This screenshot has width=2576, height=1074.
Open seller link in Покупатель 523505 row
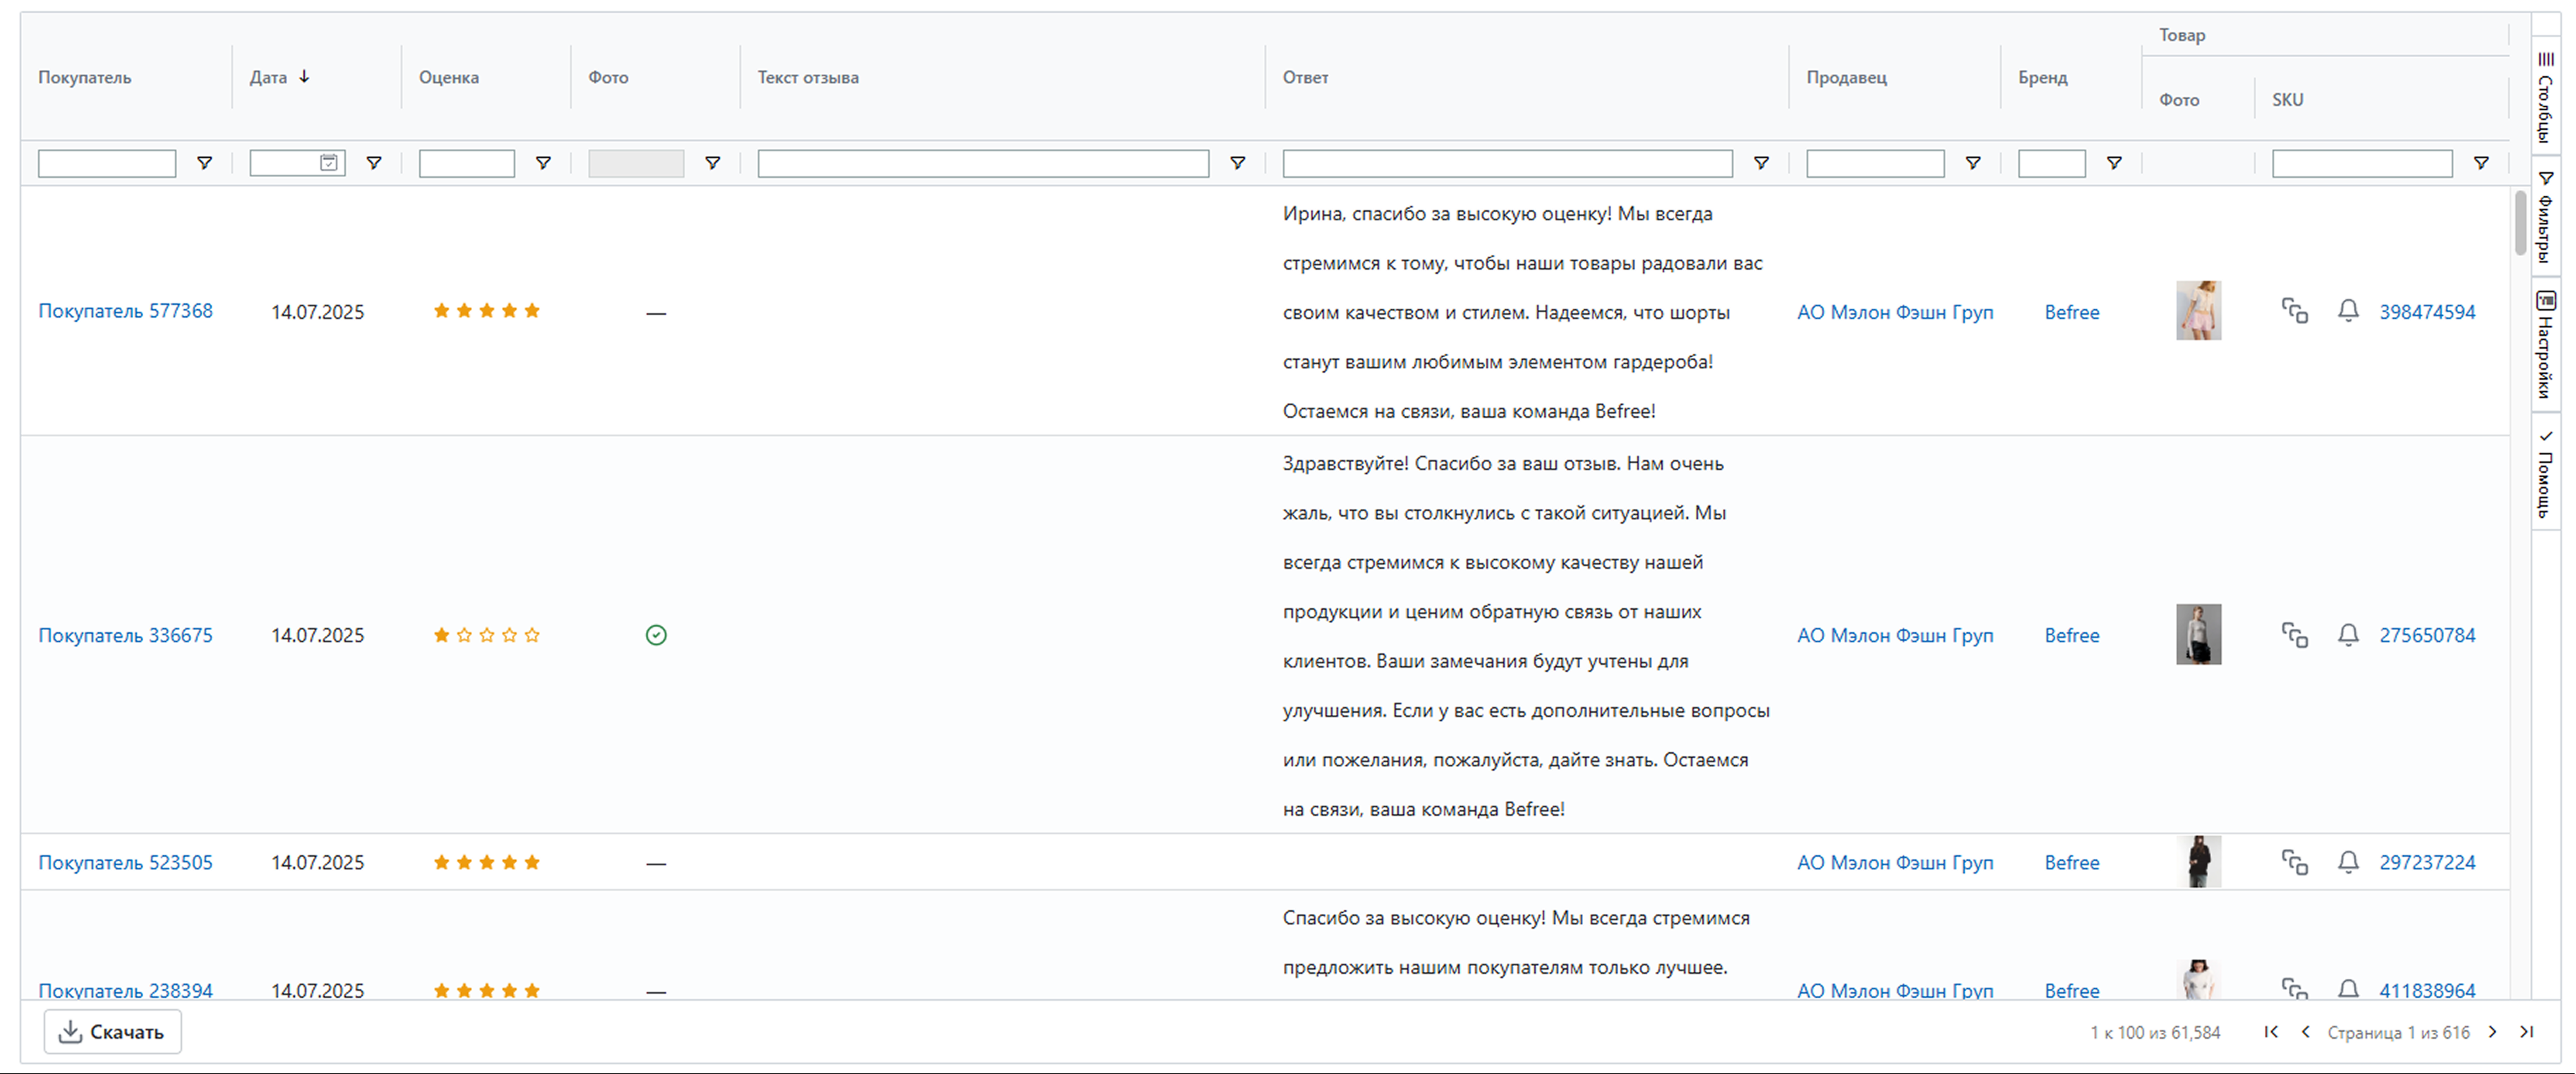coord(1895,862)
